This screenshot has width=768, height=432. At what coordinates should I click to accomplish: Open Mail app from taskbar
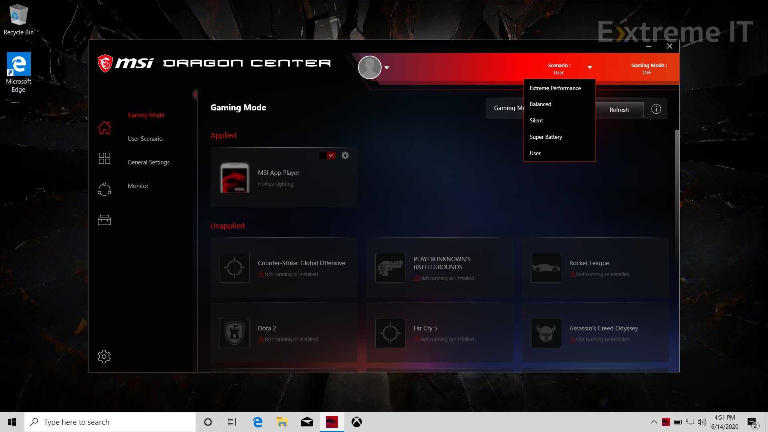coord(307,422)
